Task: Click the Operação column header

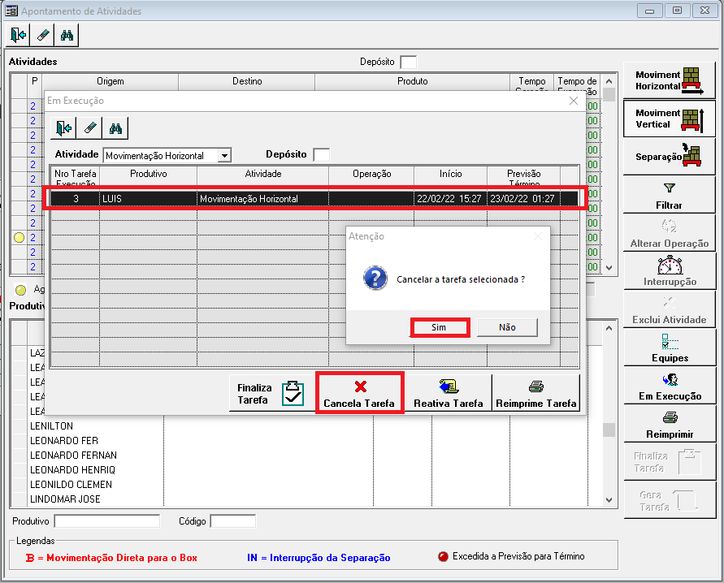Action: click(371, 177)
